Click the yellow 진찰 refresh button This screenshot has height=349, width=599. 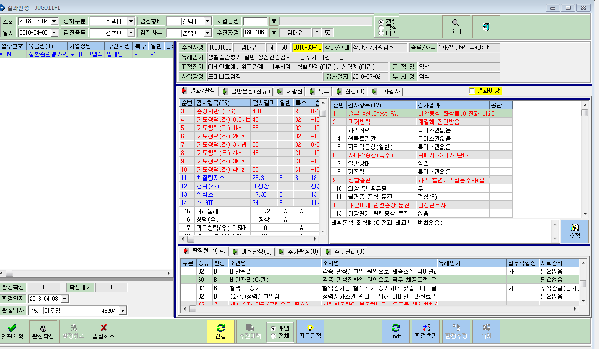point(221,331)
